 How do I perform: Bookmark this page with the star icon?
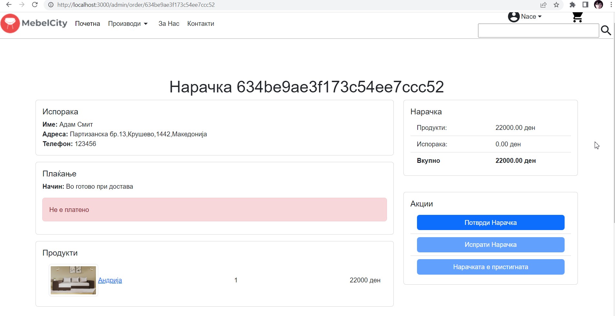[556, 5]
